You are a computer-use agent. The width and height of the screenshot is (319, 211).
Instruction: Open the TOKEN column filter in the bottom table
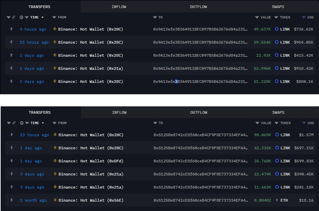pos(276,123)
